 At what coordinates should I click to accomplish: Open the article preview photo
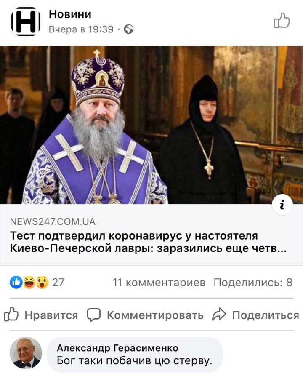(151, 125)
